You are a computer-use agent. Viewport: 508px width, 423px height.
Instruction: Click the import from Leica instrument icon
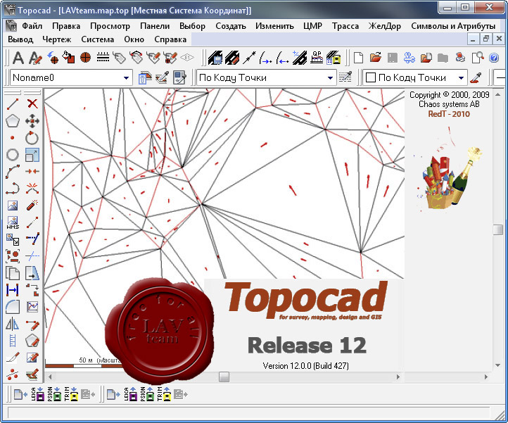(37, 394)
